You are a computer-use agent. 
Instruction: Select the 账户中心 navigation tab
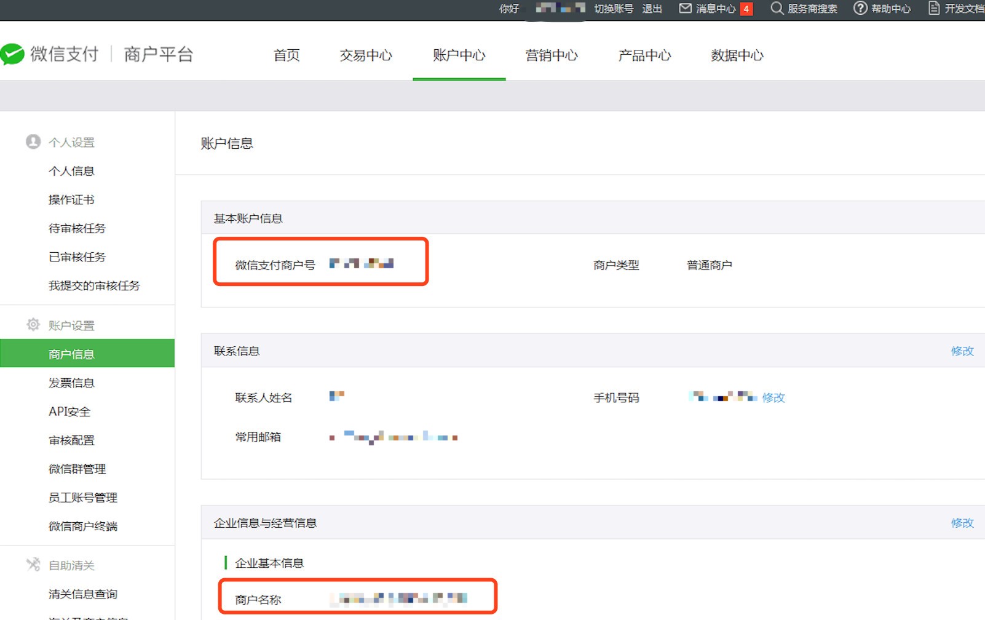[459, 55]
